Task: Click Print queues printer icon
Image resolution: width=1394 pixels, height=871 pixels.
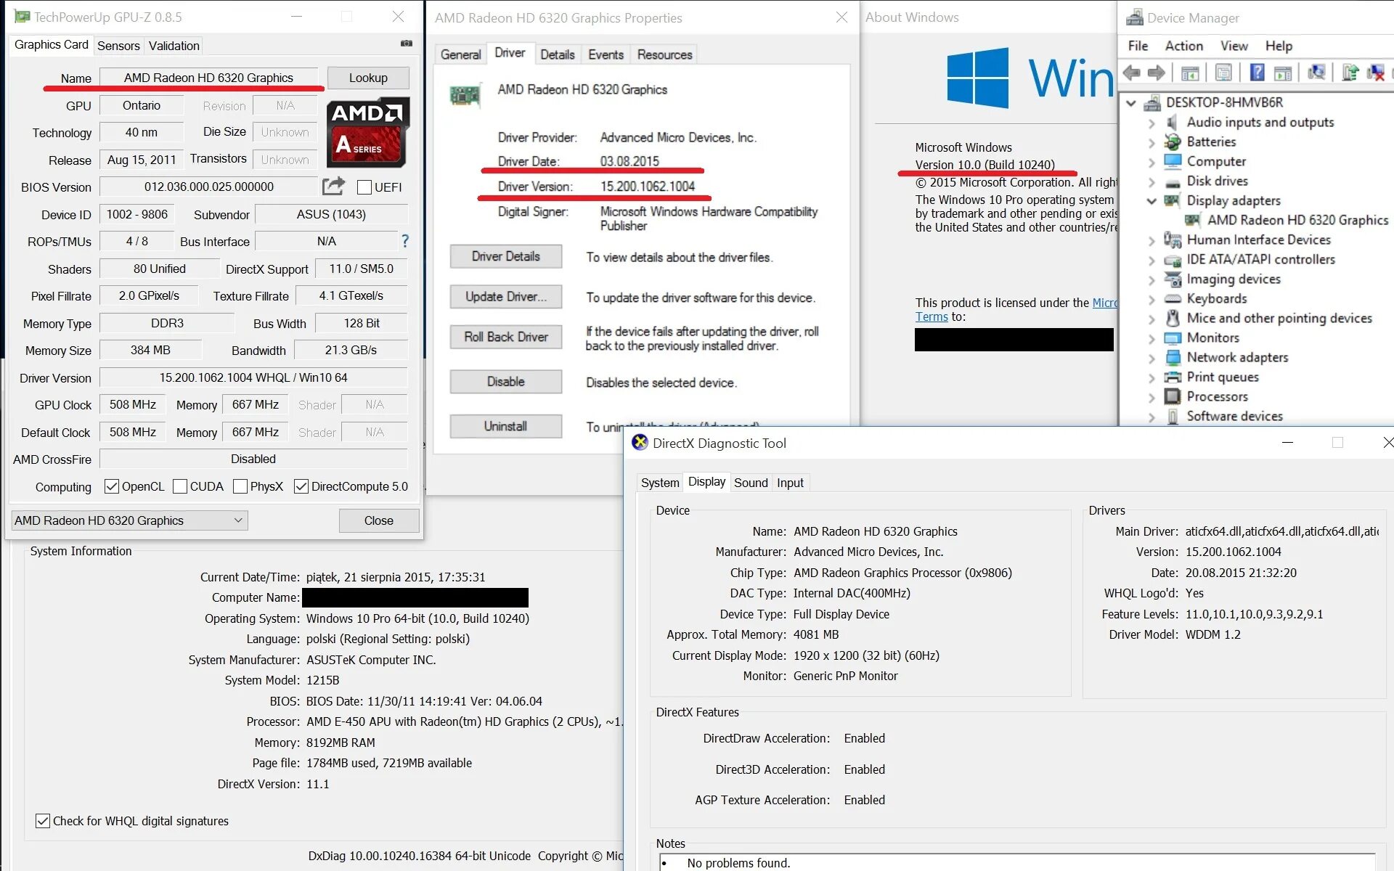Action: tap(1173, 377)
